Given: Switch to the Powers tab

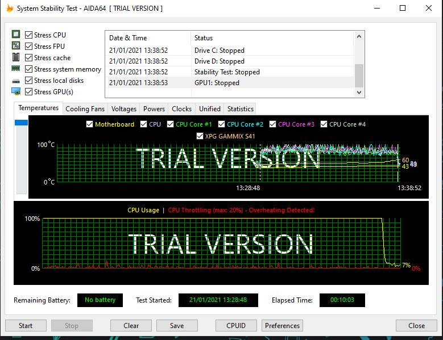Looking at the screenshot, I should [x=154, y=109].
